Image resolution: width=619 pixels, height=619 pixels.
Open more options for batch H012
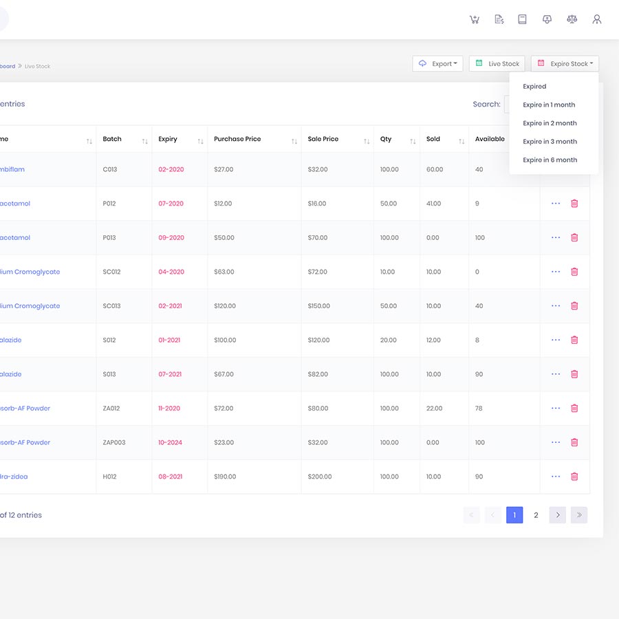[556, 477]
